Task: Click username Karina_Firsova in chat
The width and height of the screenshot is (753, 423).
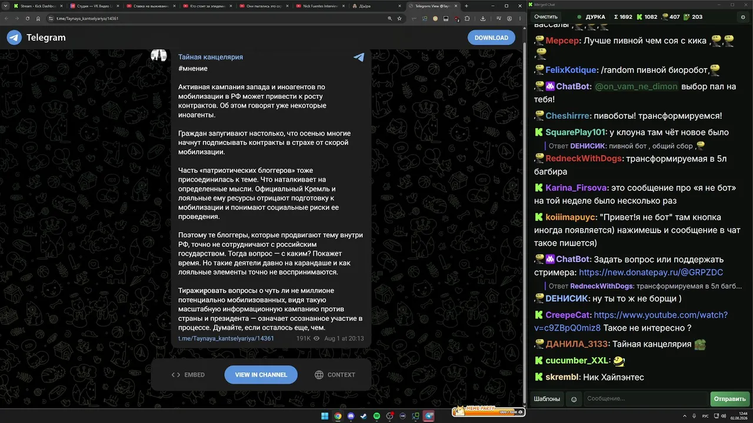Action: [576, 188]
